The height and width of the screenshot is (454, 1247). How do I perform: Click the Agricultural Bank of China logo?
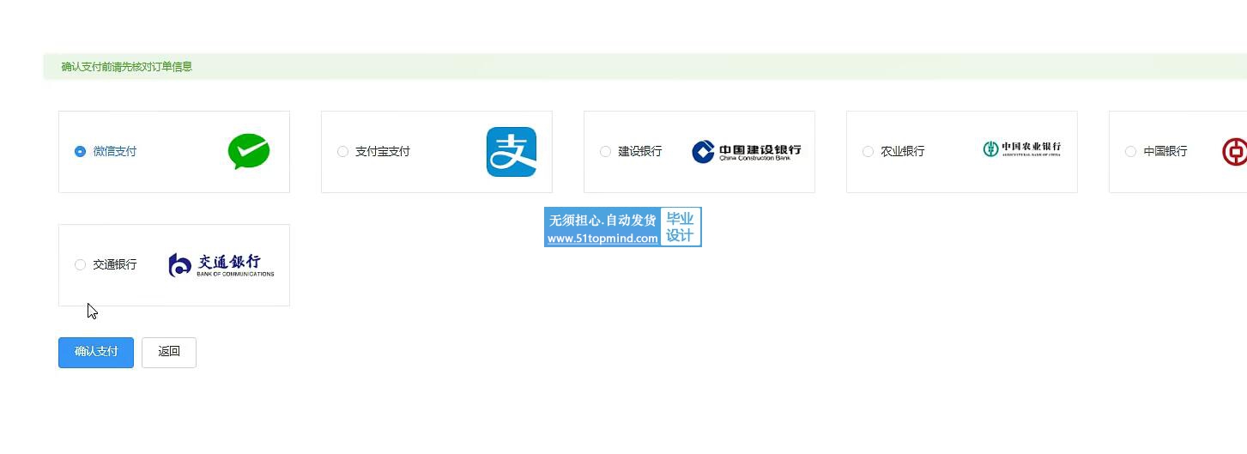click(1021, 149)
